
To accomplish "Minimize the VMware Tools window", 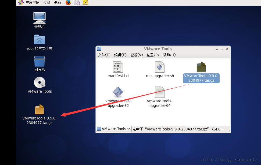I will pos(217,49).
